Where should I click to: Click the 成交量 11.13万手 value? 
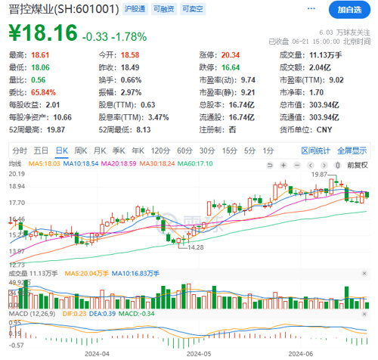tap(326, 55)
